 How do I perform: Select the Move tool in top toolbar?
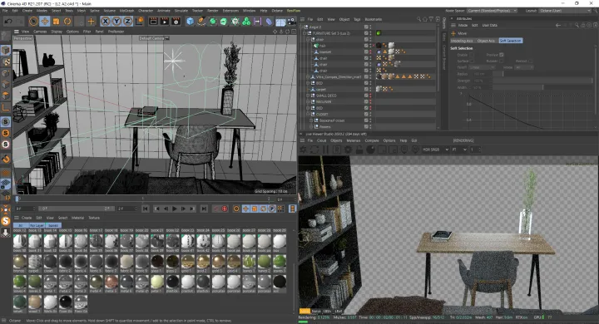[x=45, y=22]
